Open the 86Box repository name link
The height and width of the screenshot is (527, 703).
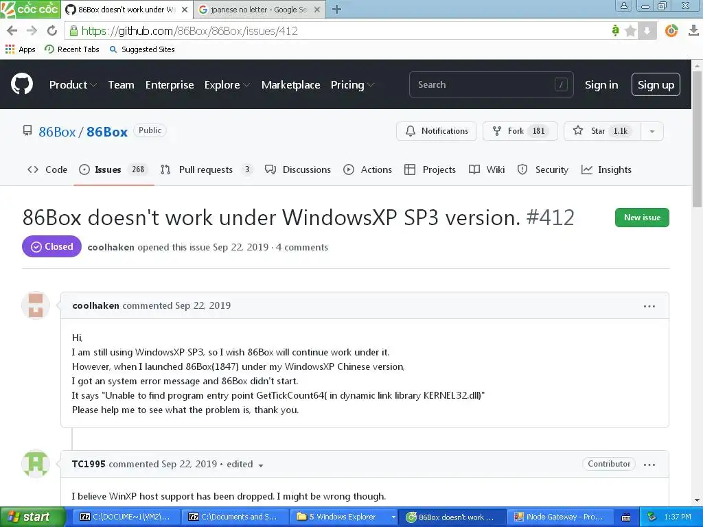point(107,132)
